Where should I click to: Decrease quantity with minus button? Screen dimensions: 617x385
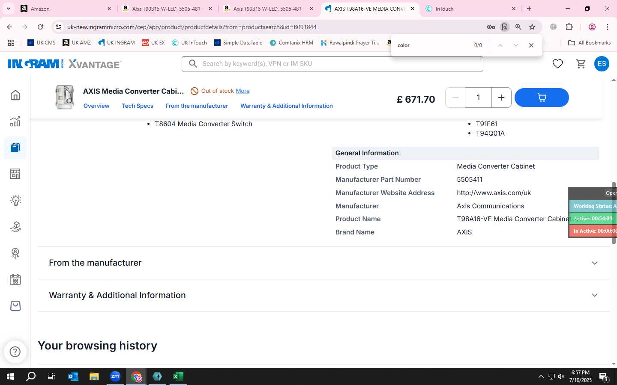pyautogui.click(x=455, y=98)
